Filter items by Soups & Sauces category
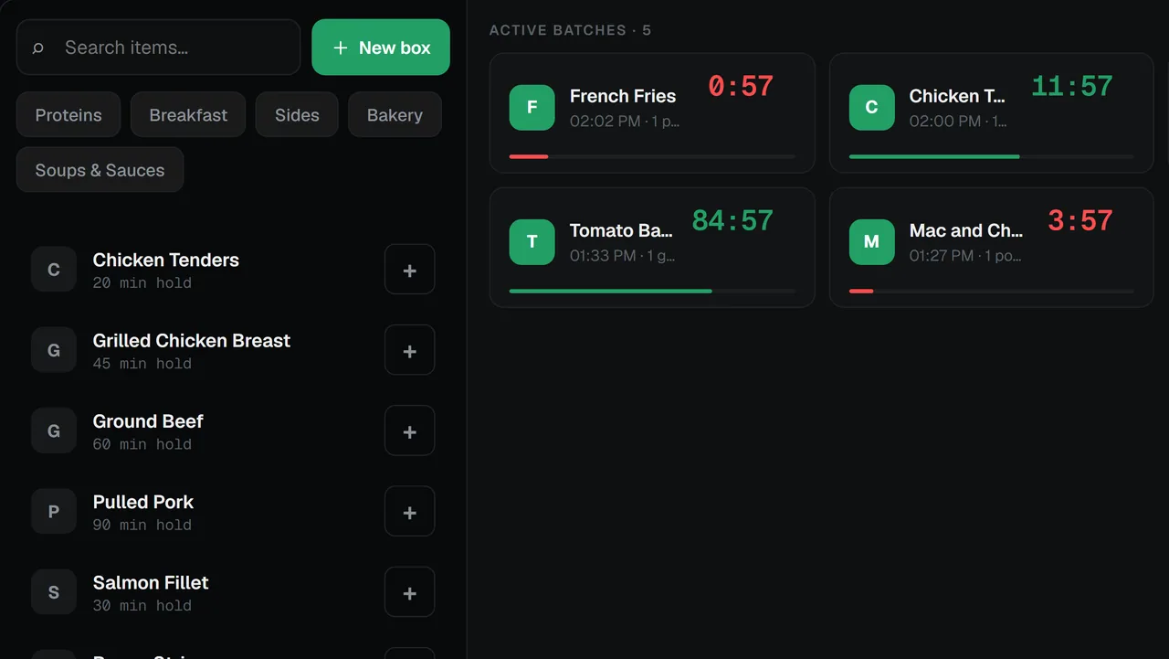Image resolution: width=1169 pixels, height=659 pixels. [x=100, y=170]
